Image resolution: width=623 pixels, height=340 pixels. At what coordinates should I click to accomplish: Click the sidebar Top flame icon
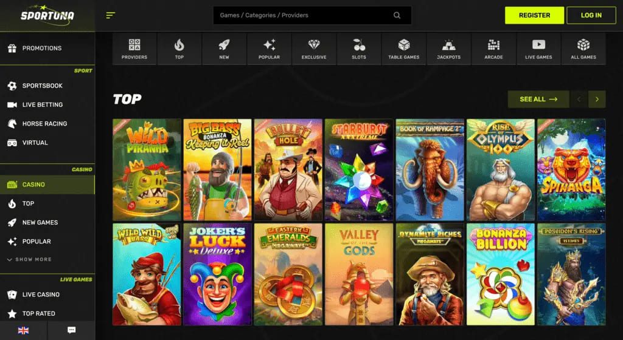[12, 203]
